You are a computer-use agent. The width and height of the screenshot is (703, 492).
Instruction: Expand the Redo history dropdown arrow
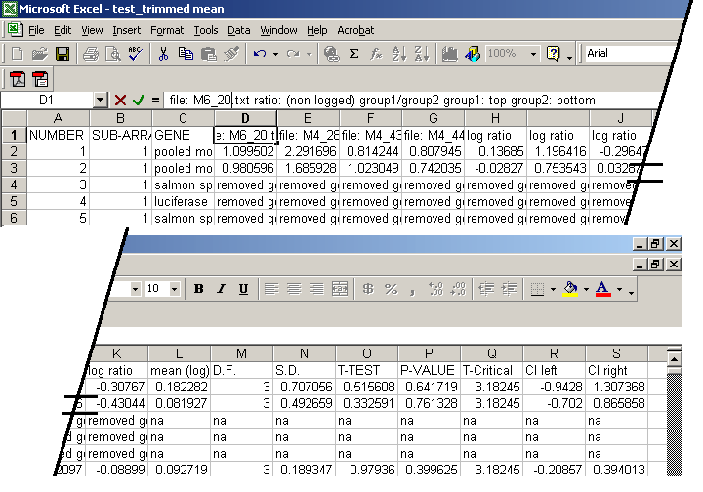click(310, 54)
